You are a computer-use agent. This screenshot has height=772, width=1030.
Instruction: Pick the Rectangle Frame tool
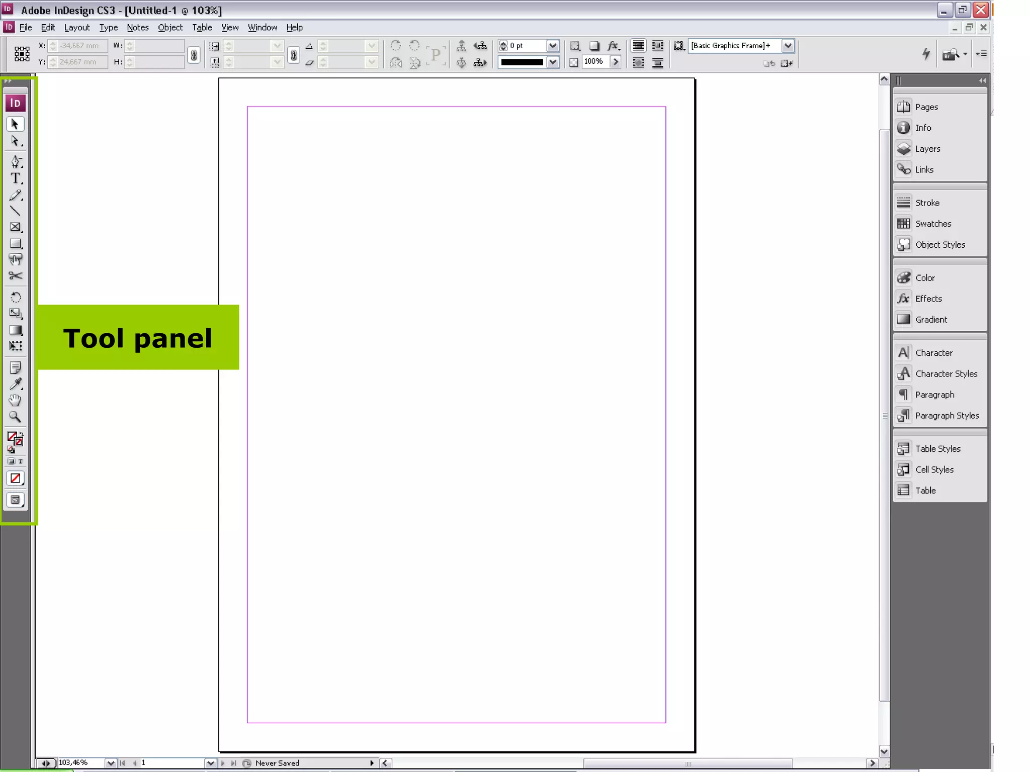tap(16, 227)
